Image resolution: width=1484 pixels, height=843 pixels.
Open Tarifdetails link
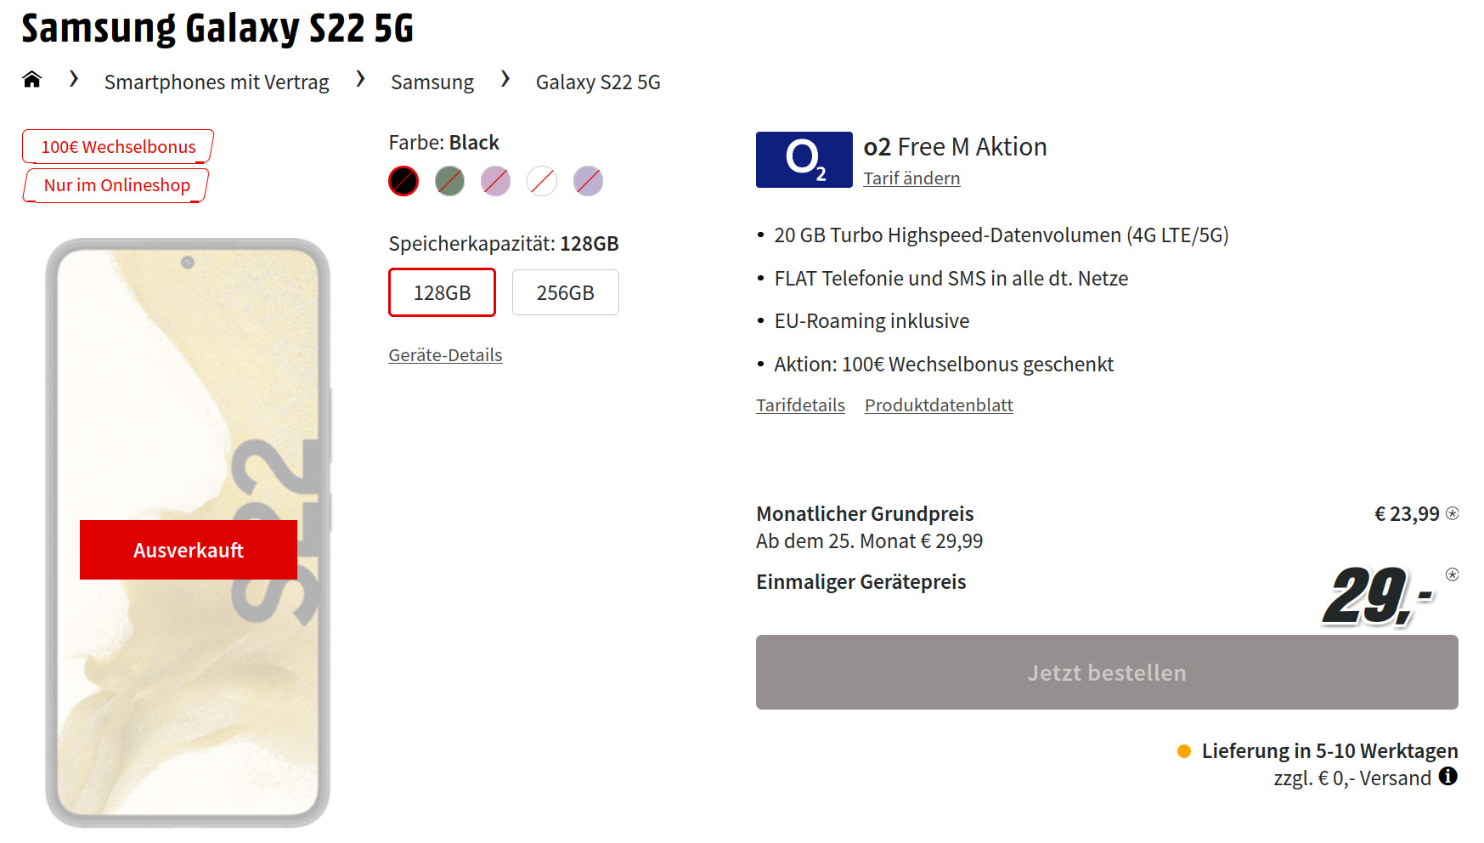800,405
